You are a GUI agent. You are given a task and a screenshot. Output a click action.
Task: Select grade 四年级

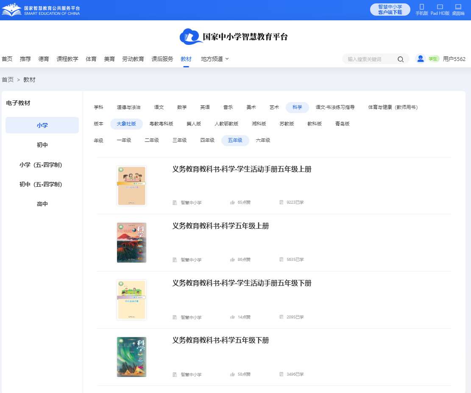coord(207,140)
